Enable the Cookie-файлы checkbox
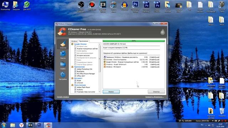228x128 pixels. pyautogui.click(x=75, y=51)
